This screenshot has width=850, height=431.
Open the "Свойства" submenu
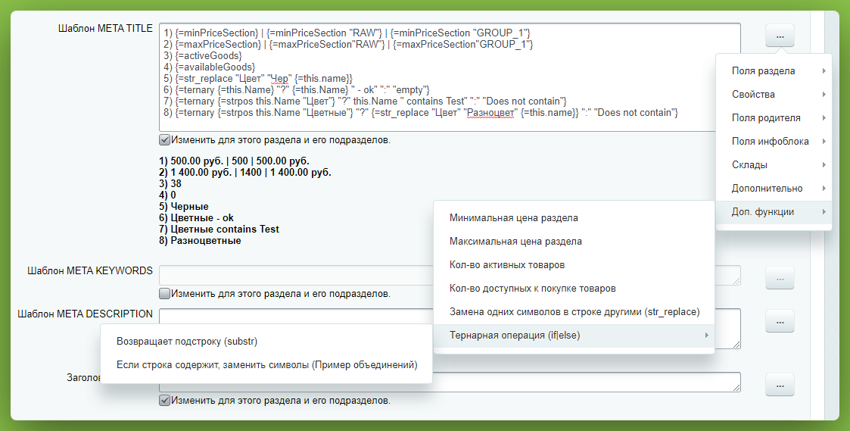(774, 95)
